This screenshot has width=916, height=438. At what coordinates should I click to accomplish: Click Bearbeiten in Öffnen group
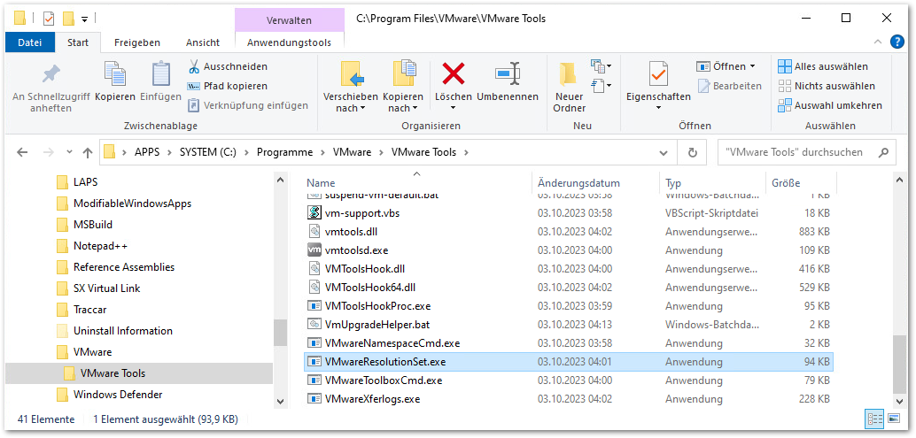[729, 86]
